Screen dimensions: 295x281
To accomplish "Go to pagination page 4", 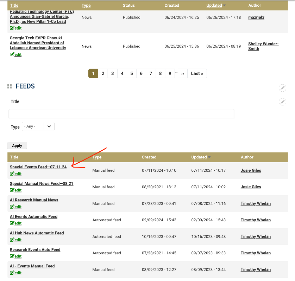I will 122,73.
